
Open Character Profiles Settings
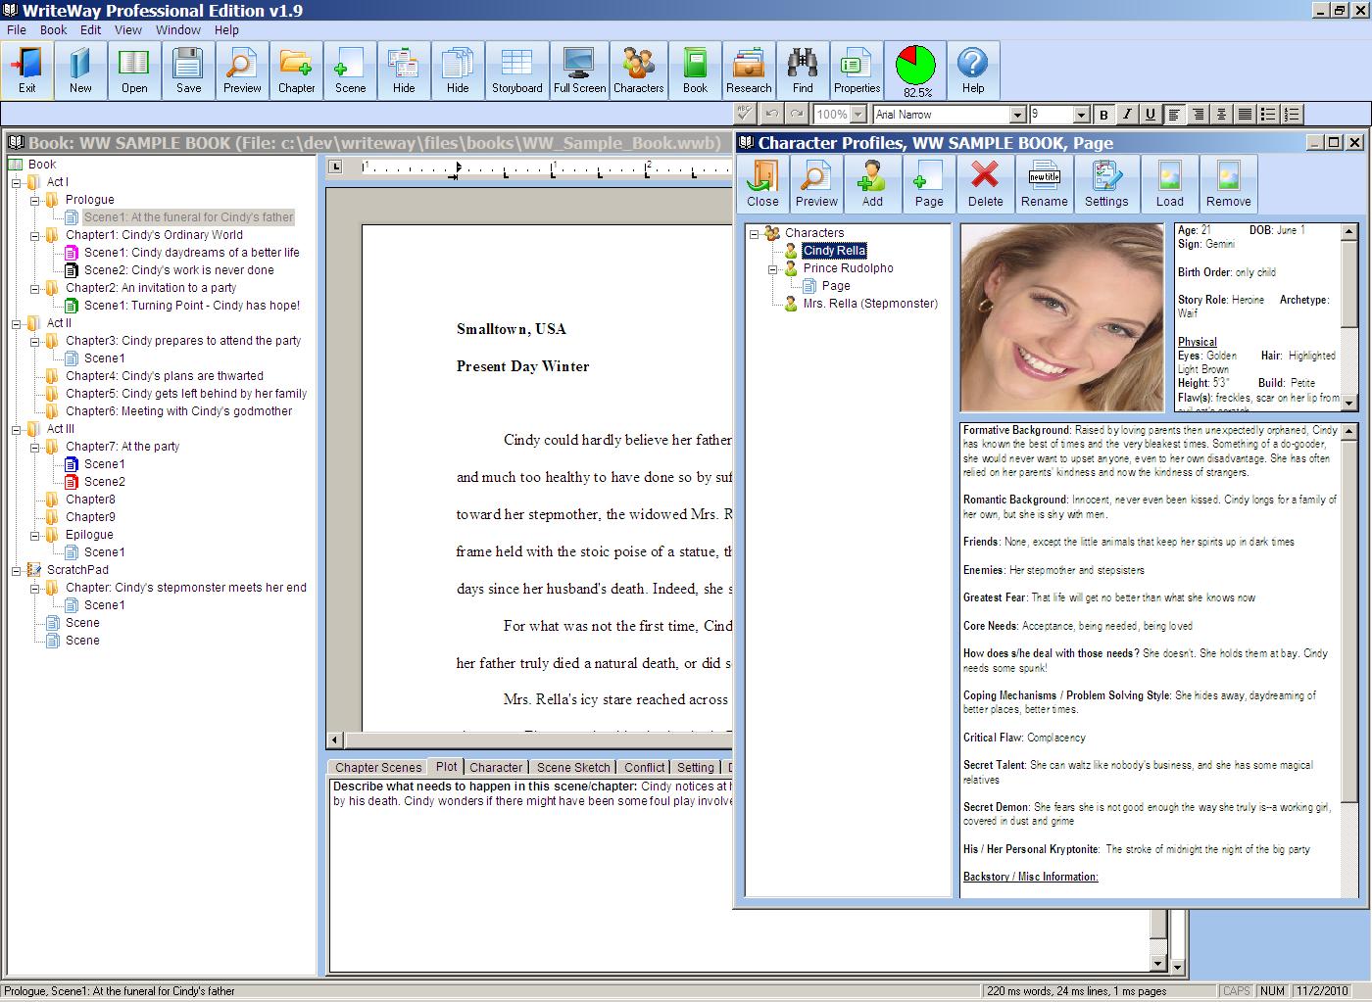[1106, 184]
